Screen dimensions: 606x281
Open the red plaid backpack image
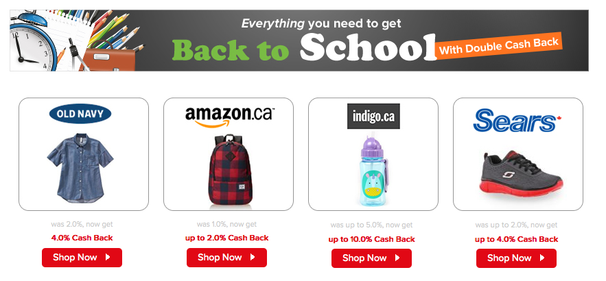tap(230, 170)
